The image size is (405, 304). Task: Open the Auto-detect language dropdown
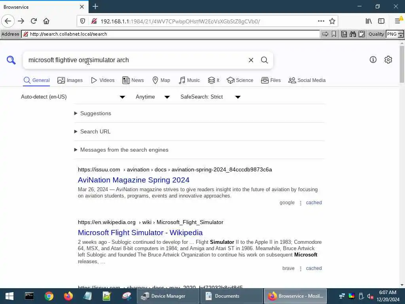[x=73, y=97]
